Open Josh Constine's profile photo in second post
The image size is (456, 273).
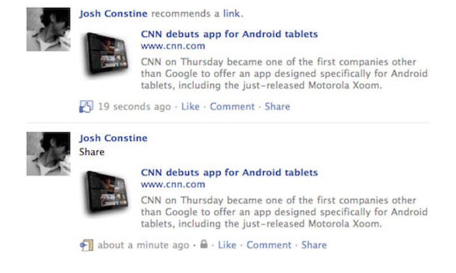click(x=48, y=154)
